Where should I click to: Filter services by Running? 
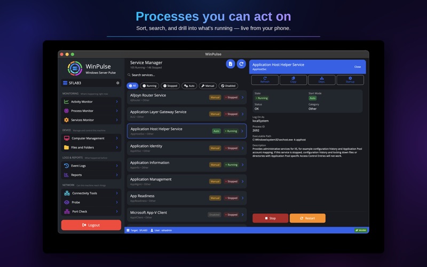pos(149,86)
